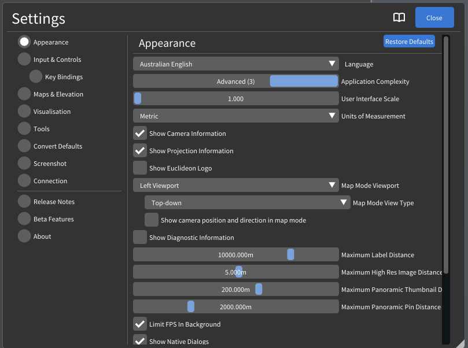The image size is (468, 348).
Task: Click the settings panel vertical scrollbar
Action: pos(446,155)
